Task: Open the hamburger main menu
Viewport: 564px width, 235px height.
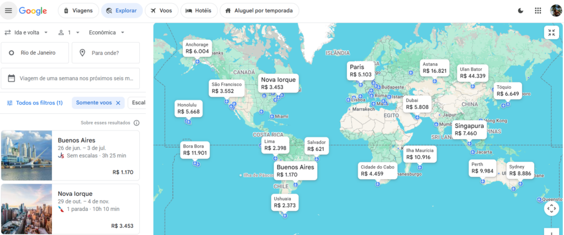Action: coord(8,10)
